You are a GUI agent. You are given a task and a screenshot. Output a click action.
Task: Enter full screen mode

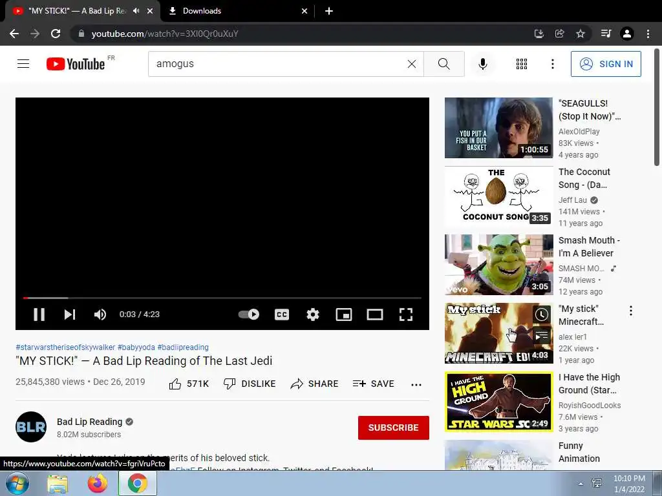tap(406, 315)
